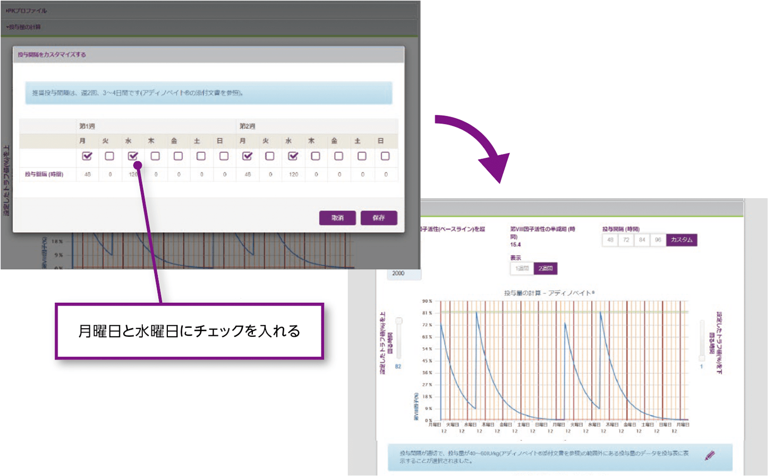Click the dose field showing 2000
The height and width of the screenshot is (476, 782).
tap(404, 274)
